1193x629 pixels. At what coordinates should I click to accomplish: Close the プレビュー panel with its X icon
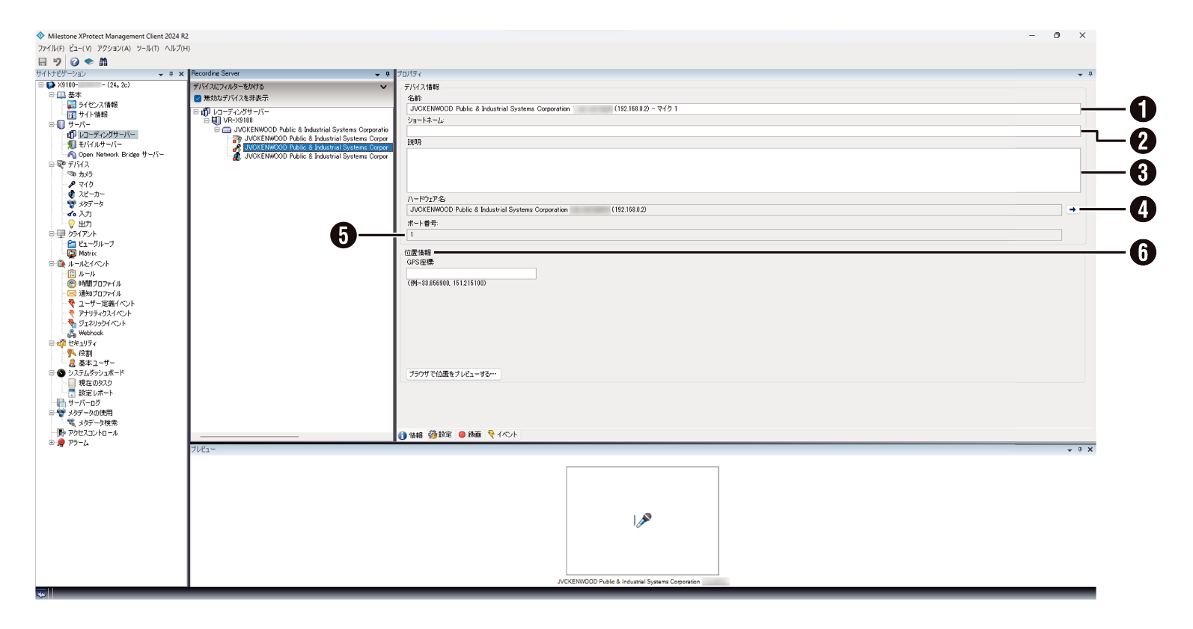(1090, 449)
